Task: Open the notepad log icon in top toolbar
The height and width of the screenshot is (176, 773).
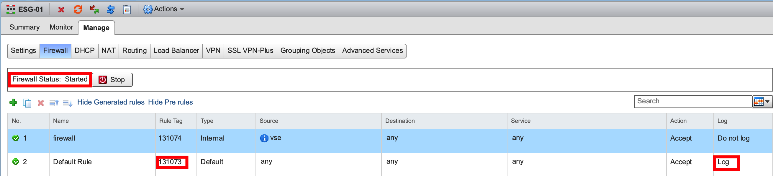Action: point(127,10)
